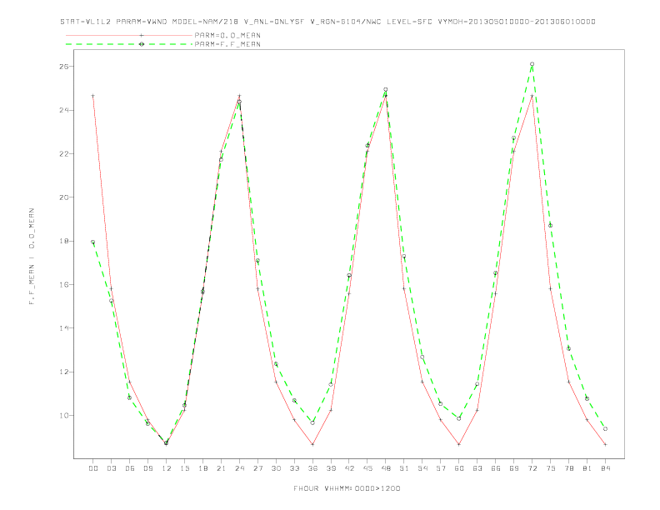Image resolution: width=660 pixels, height=510 pixels.
Task: Click x-axis tick label 60
Action: [459, 468]
